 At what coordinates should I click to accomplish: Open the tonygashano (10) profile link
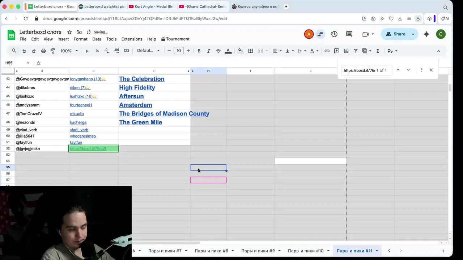click(x=88, y=79)
